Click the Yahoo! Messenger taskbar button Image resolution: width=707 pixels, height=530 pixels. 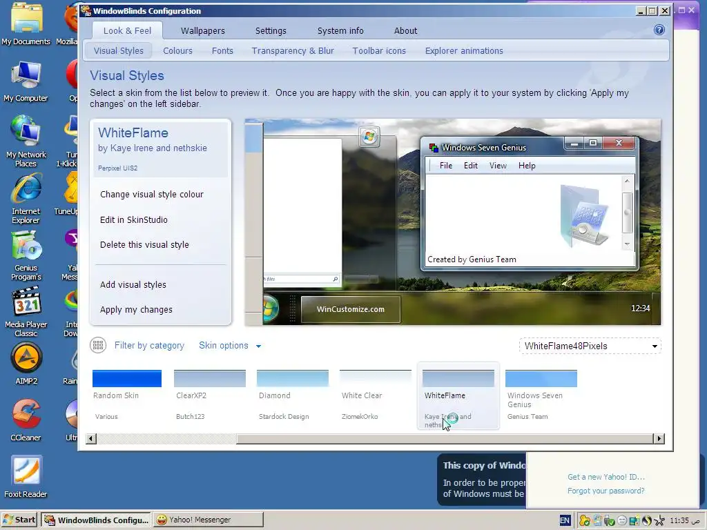pos(208,520)
